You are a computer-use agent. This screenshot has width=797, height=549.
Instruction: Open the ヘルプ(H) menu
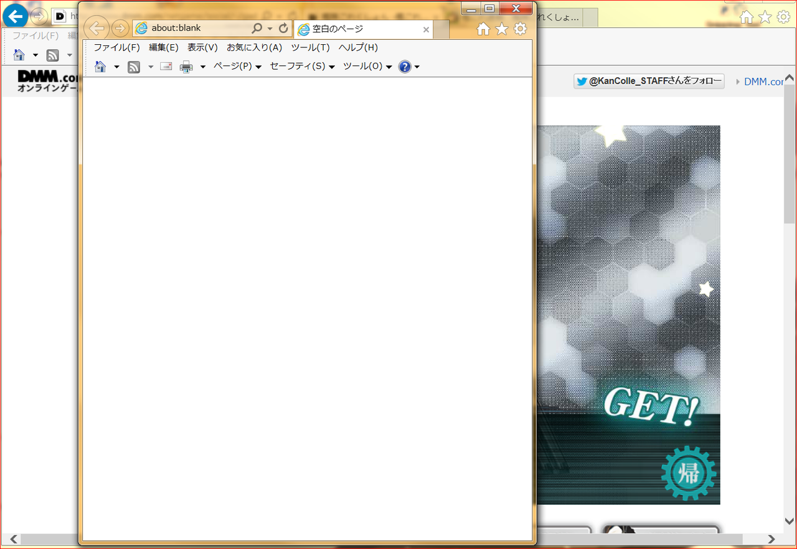[x=358, y=47]
